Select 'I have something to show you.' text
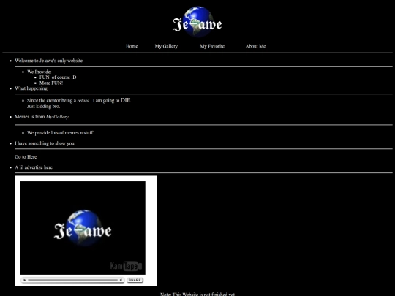This screenshot has height=296, width=395. 45,143
